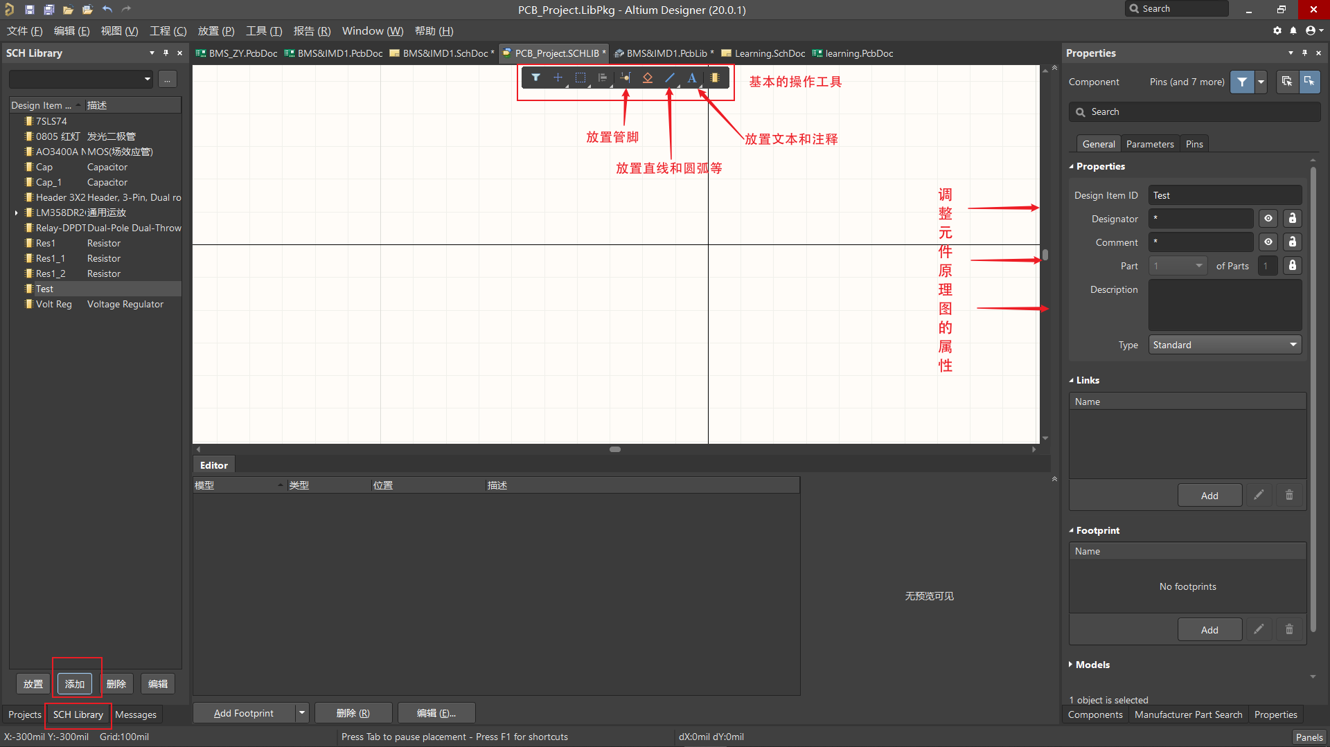The width and height of the screenshot is (1330, 747).
Task: Select the rectangle selection tool in active bar
Action: 580,78
